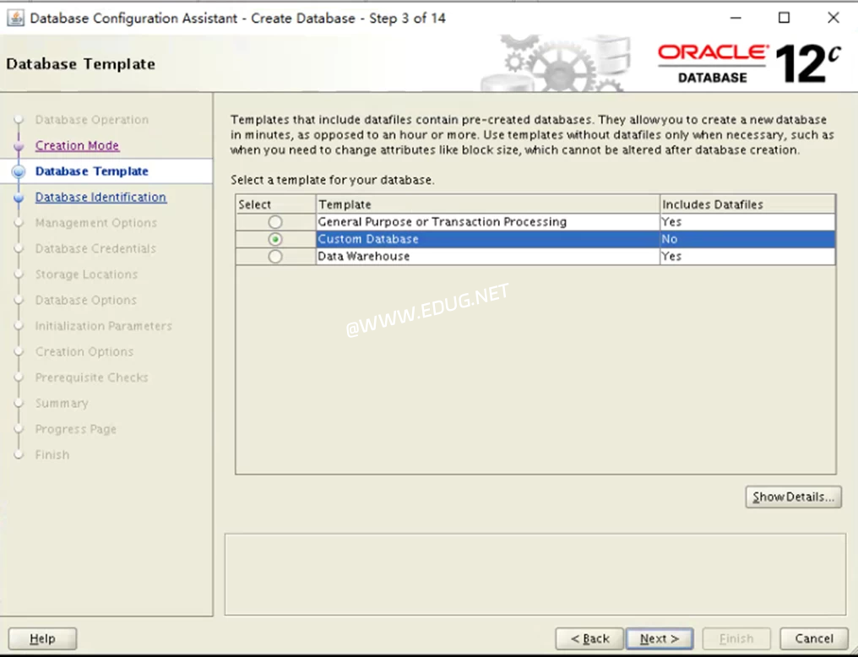Click the Java application icon in title bar
The height and width of the screenshot is (657, 858).
point(15,18)
